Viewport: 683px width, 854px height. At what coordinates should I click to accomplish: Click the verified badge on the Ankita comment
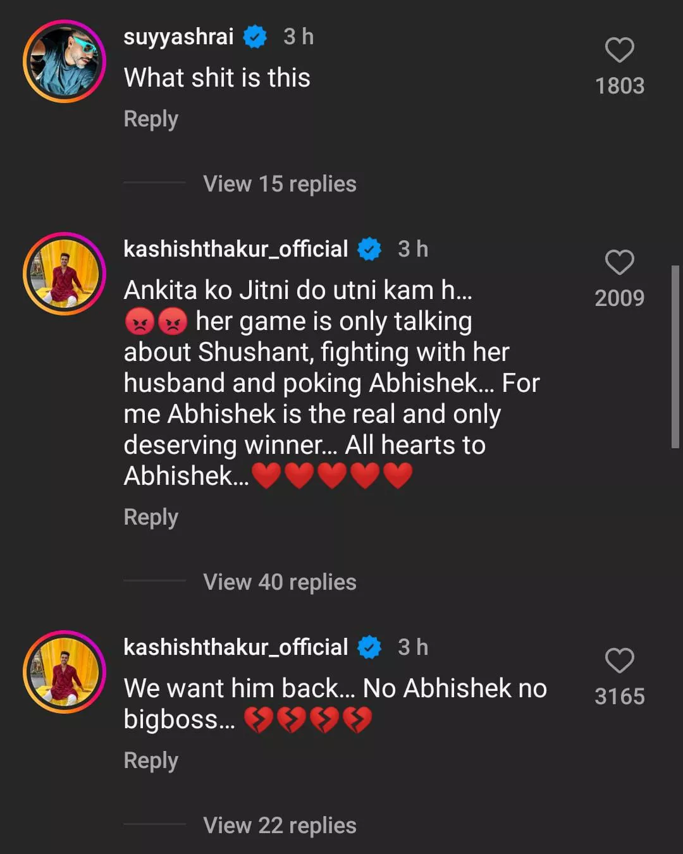tap(369, 250)
